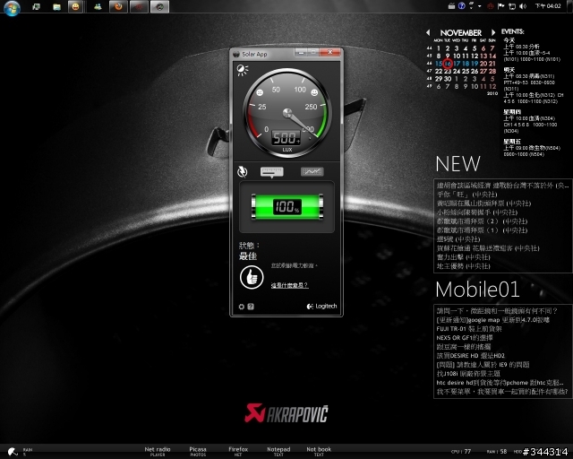
Task: Switch to history graph view tab
Action: pyautogui.click(x=312, y=171)
